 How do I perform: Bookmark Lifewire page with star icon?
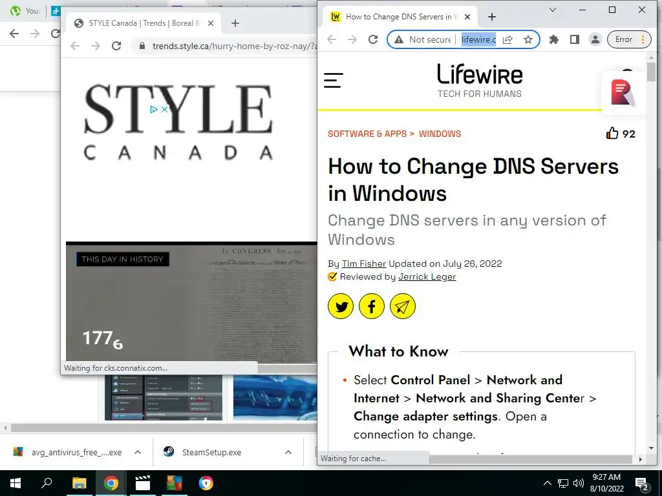528,39
